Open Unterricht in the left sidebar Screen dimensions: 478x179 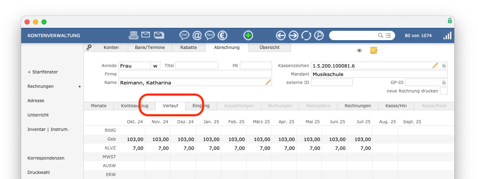click(x=38, y=115)
